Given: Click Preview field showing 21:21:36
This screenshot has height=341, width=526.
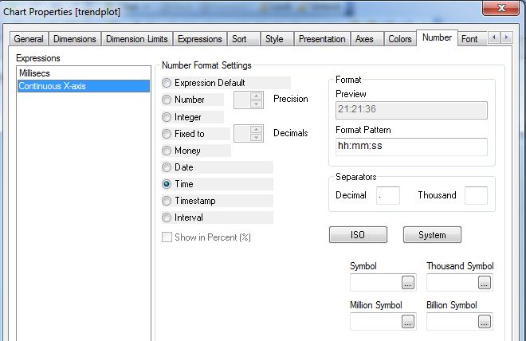Looking at the screenshot, I should [411, 110].
